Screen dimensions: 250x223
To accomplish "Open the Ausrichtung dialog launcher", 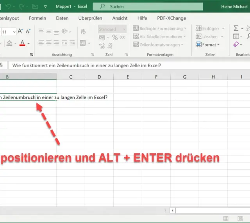I will 92,55.
